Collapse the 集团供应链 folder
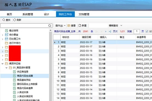152x101 pixels. pyautogui.click(x=3, y=64)
